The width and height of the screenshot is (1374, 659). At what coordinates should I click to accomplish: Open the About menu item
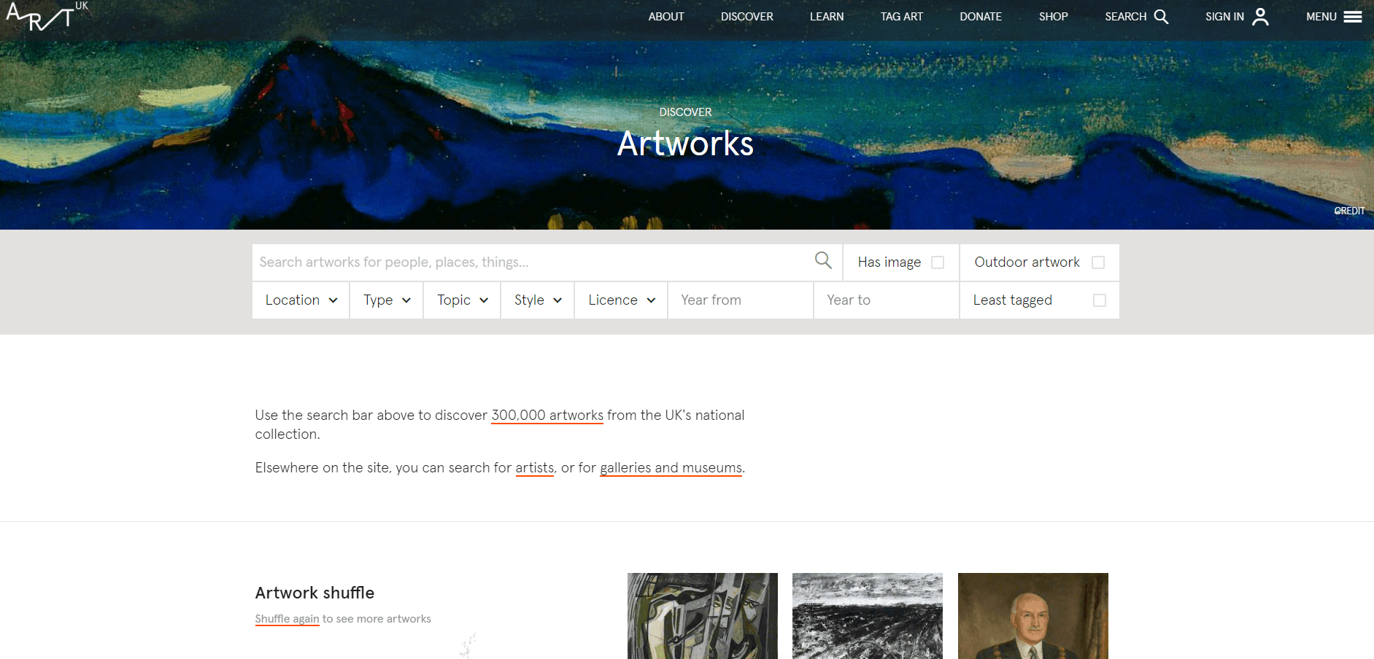(x=666, y=17)
